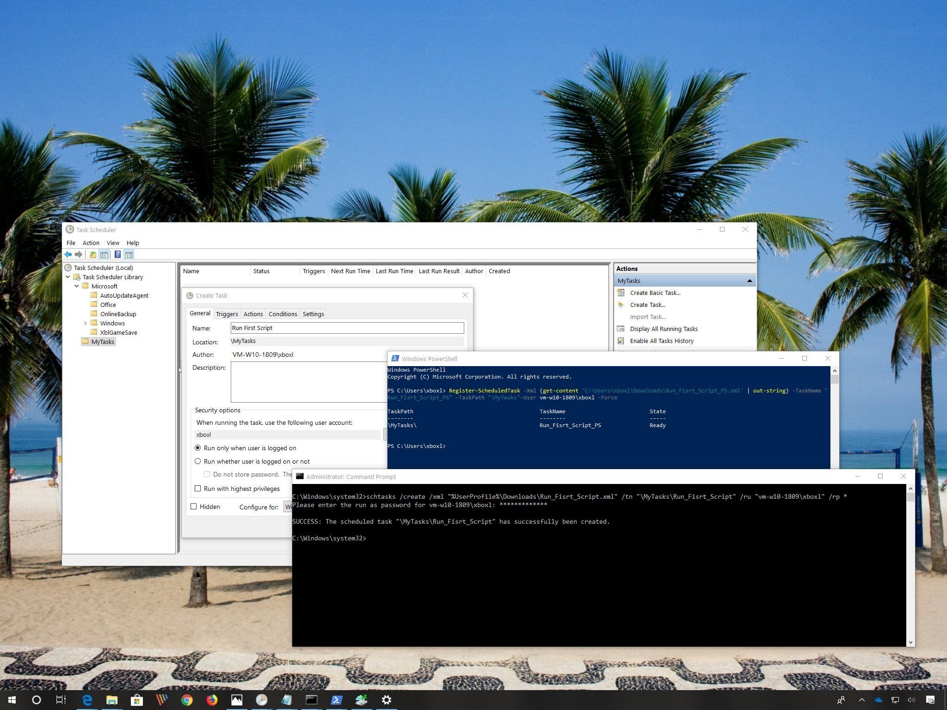Image resolution: width=947 pixels, height=710 pixels.
Task: Open File Explorer from the taskbar
Action: point(112,700)
